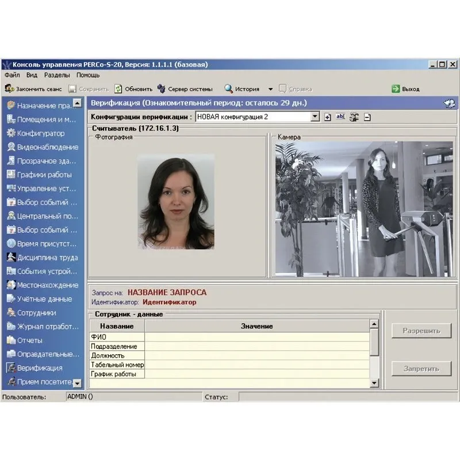The height and width of the screenshot is (460, 460).
Task: Expand the Конфигурации верификации combo box
Action: point(315,117)
